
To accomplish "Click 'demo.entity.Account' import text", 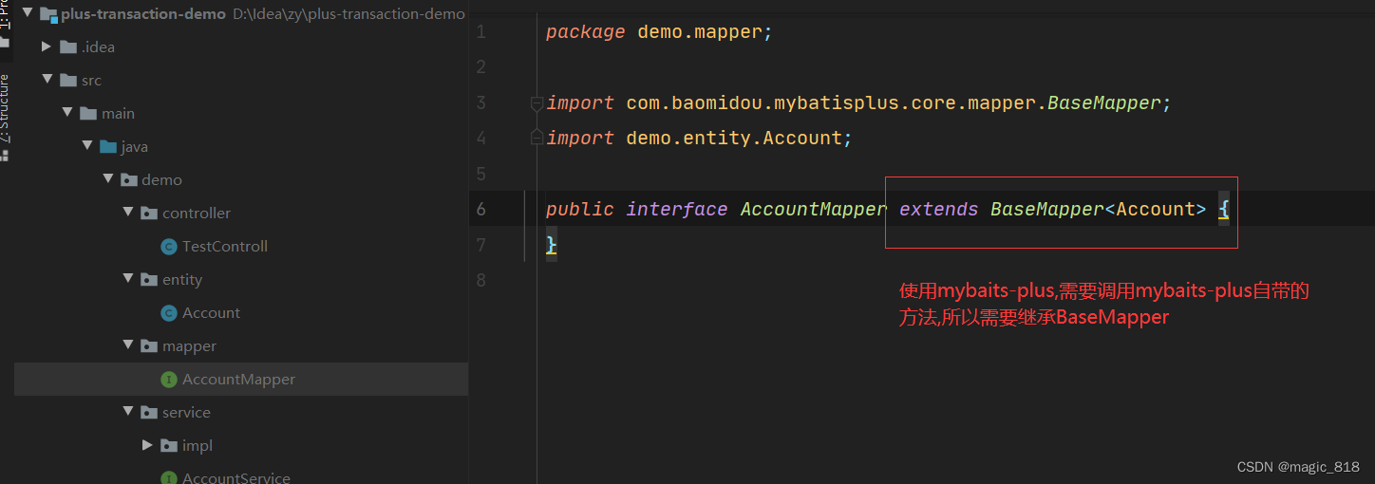I will click(734, 138).
